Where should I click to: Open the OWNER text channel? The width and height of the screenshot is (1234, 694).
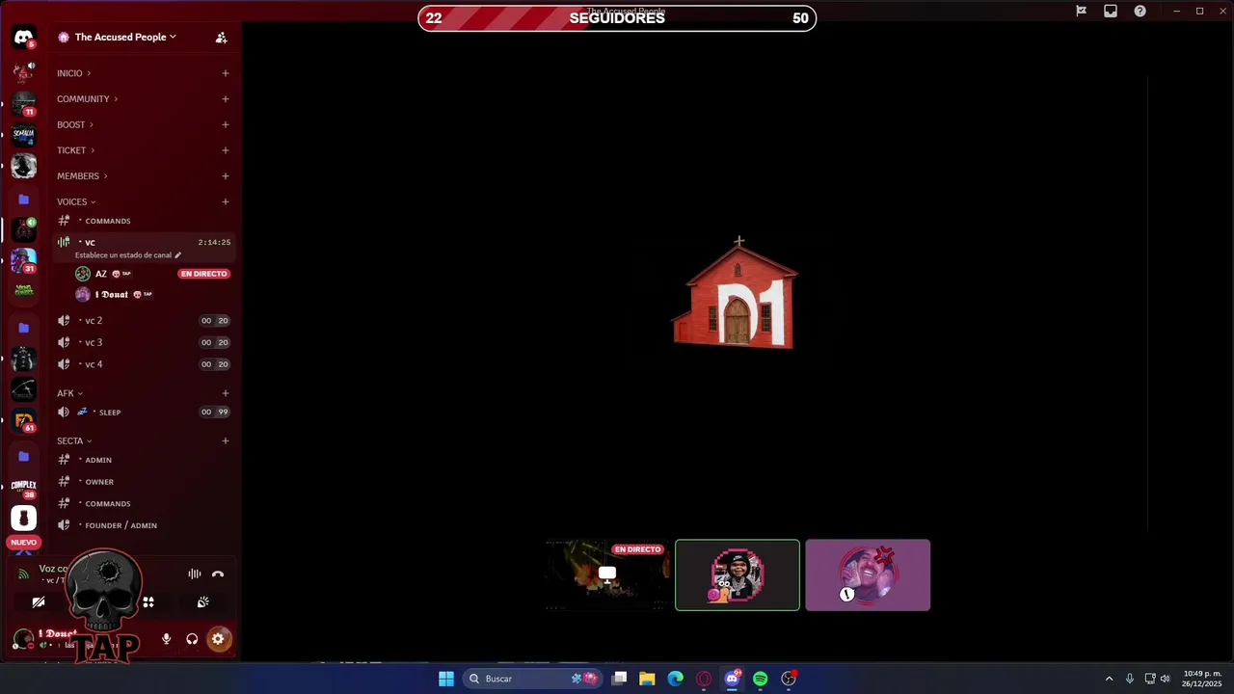pos(143,482)
